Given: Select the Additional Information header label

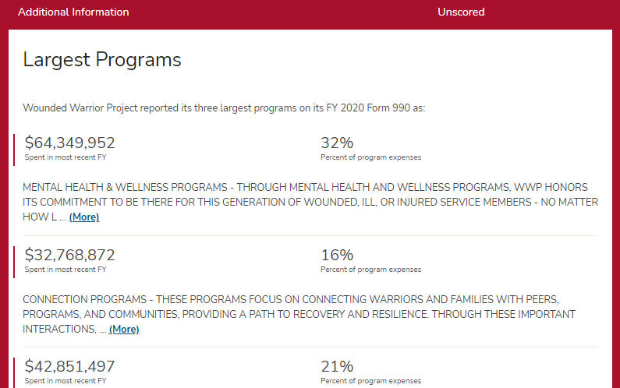Looking at the screenshot, I should coord(73,12).
